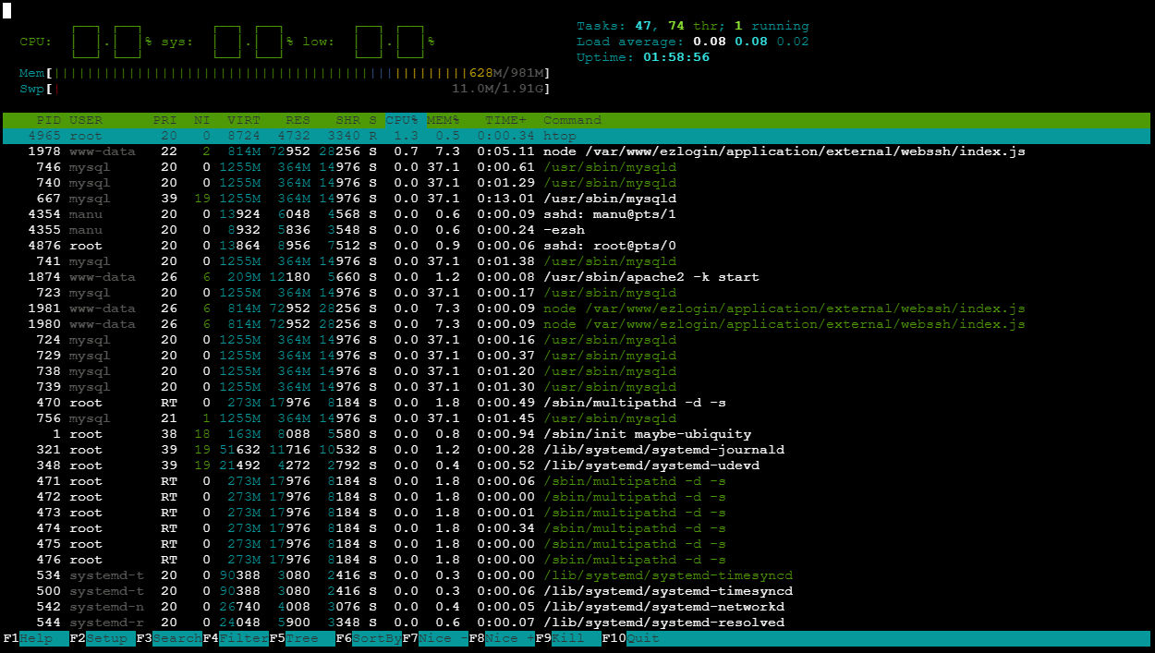Screen dimensions: 1155x653
Task: Sort by VIRT column header
Action: 244,120
